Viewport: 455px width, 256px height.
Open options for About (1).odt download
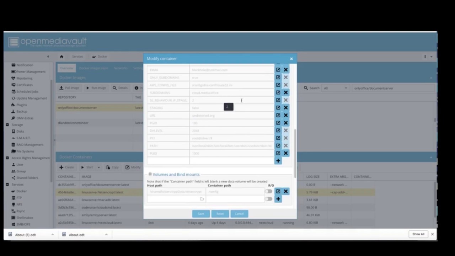[52, 235]
